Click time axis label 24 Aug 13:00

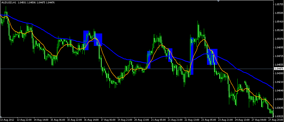[242, 120]
